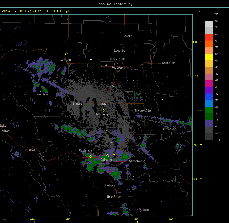The height and width of the screenshot is (223, 229).
Task: Select the slate blue 0-10 dBZ legend swatch
Action: [x=209, y=123]
